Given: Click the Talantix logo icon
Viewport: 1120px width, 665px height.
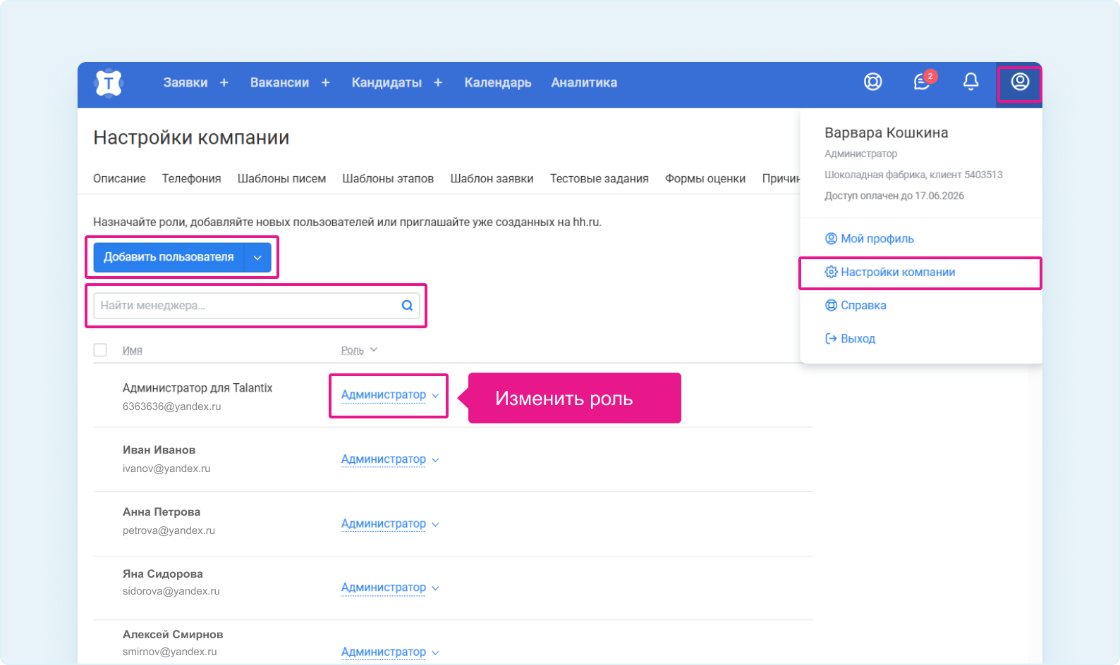Looking at the screenshot, I should pyautogui.click(x=109, y=83).
